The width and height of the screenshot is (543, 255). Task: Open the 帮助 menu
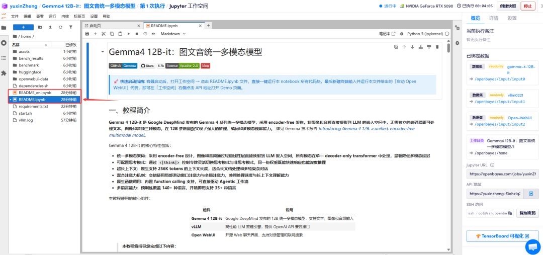click(x=107, y=16)
